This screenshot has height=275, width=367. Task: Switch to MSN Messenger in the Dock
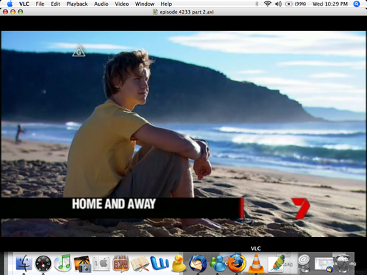(217, 264)
